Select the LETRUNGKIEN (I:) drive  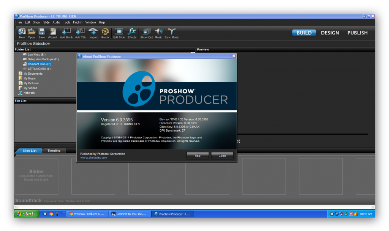click(x=36, y=69)
